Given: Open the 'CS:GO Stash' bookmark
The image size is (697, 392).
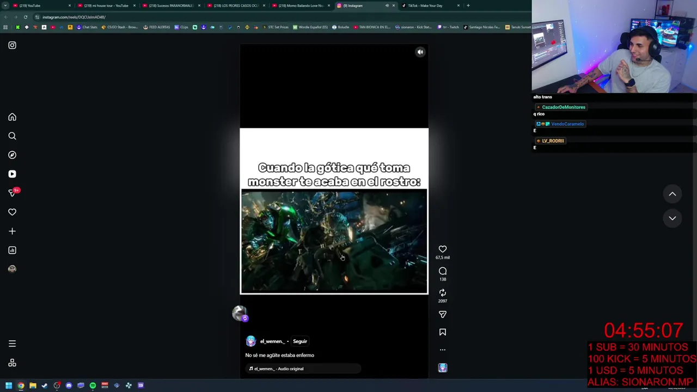Looking at the screenshot, I should (x=119, y=27).
